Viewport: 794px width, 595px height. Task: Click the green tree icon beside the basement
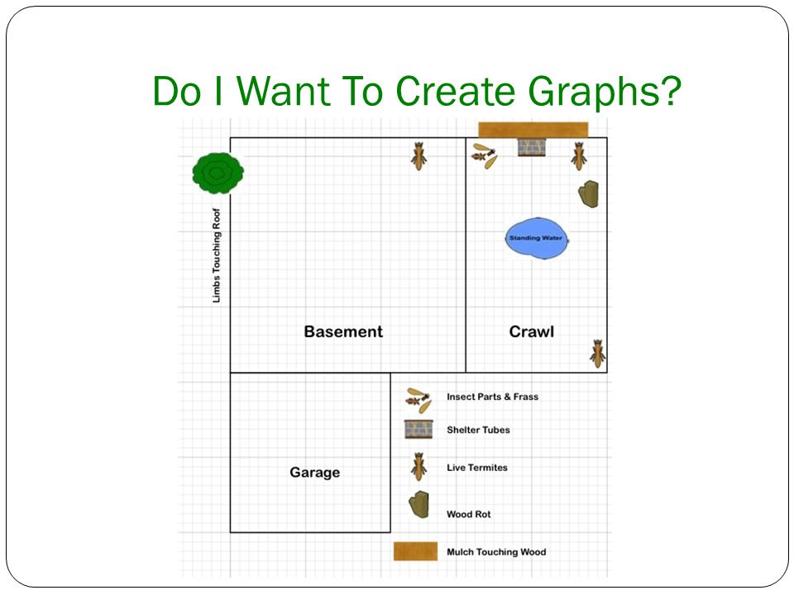point(218,173)
